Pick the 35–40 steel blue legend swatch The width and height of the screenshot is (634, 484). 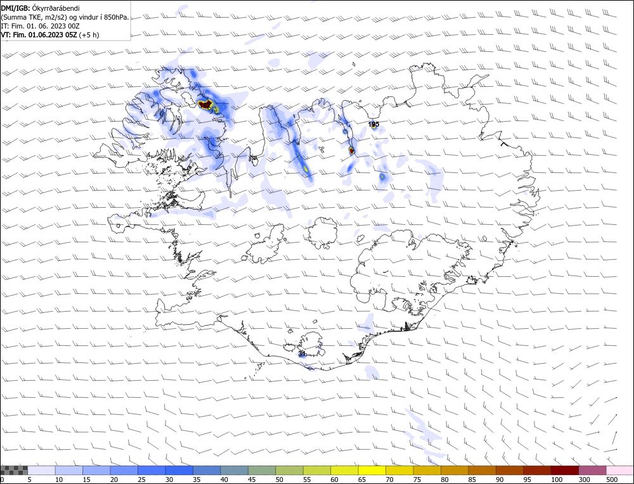click(207, 470)
